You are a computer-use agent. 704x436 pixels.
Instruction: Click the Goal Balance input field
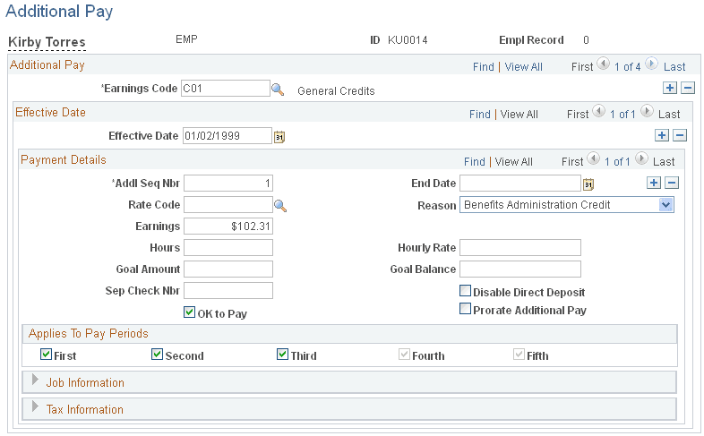[x=519, y=269]
